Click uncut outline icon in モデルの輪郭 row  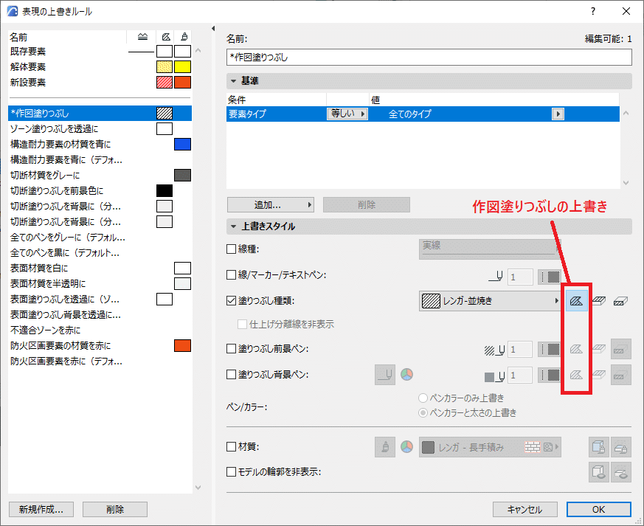point(599,472)
